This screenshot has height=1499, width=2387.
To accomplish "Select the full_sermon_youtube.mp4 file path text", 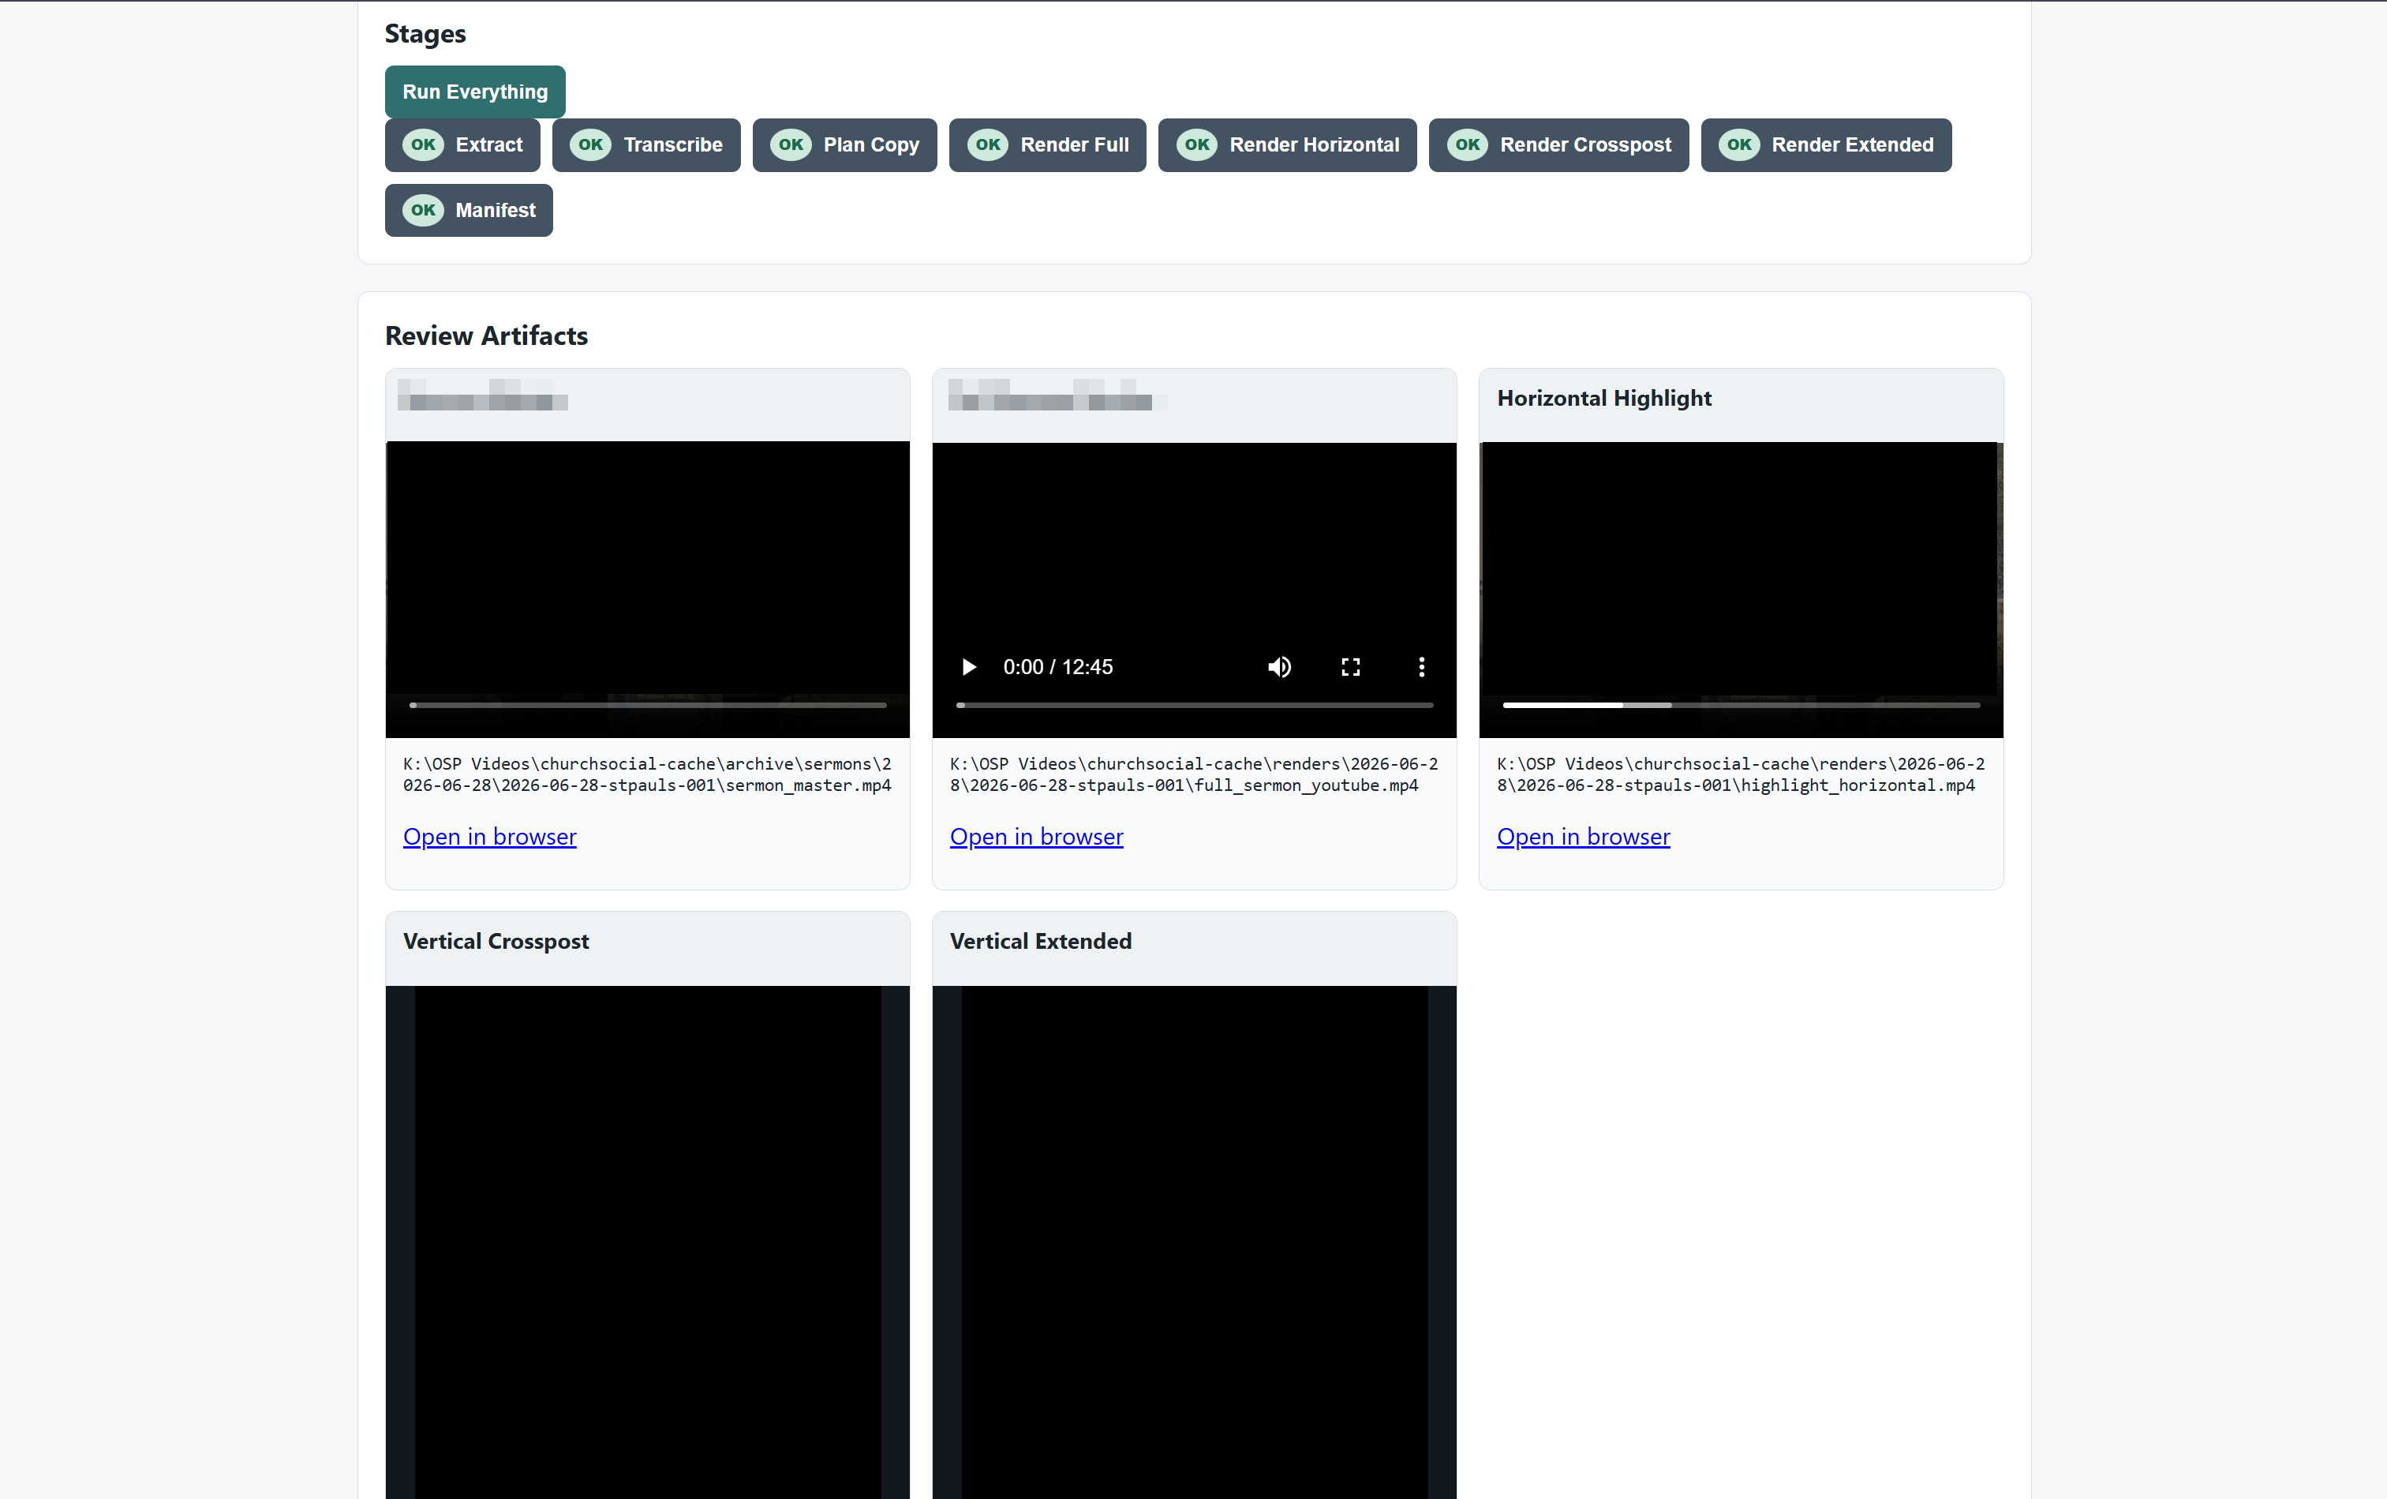I will point(1194,774).
